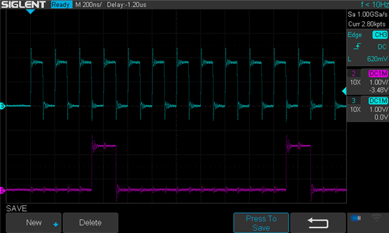This screenshot has height=233, width=389.
Task: Click the return arrow back button
Action: 318,222
